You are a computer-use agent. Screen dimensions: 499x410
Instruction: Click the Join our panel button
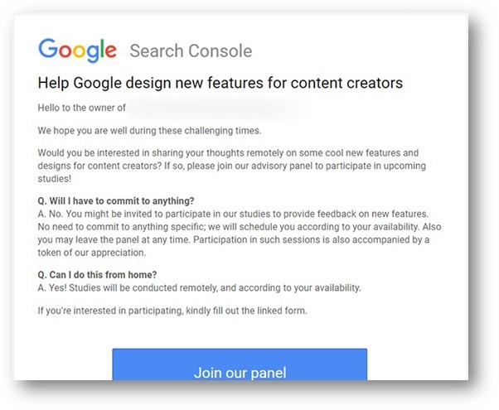(x=240, y=364)
